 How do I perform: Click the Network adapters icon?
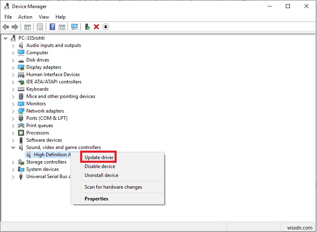21,111
